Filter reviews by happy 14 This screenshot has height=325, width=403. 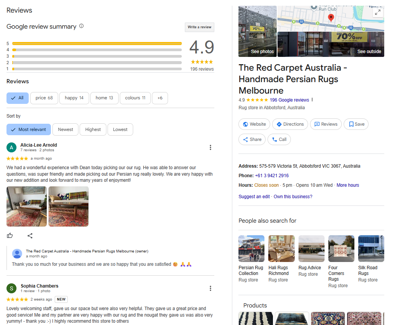click(x=74, y=98)
